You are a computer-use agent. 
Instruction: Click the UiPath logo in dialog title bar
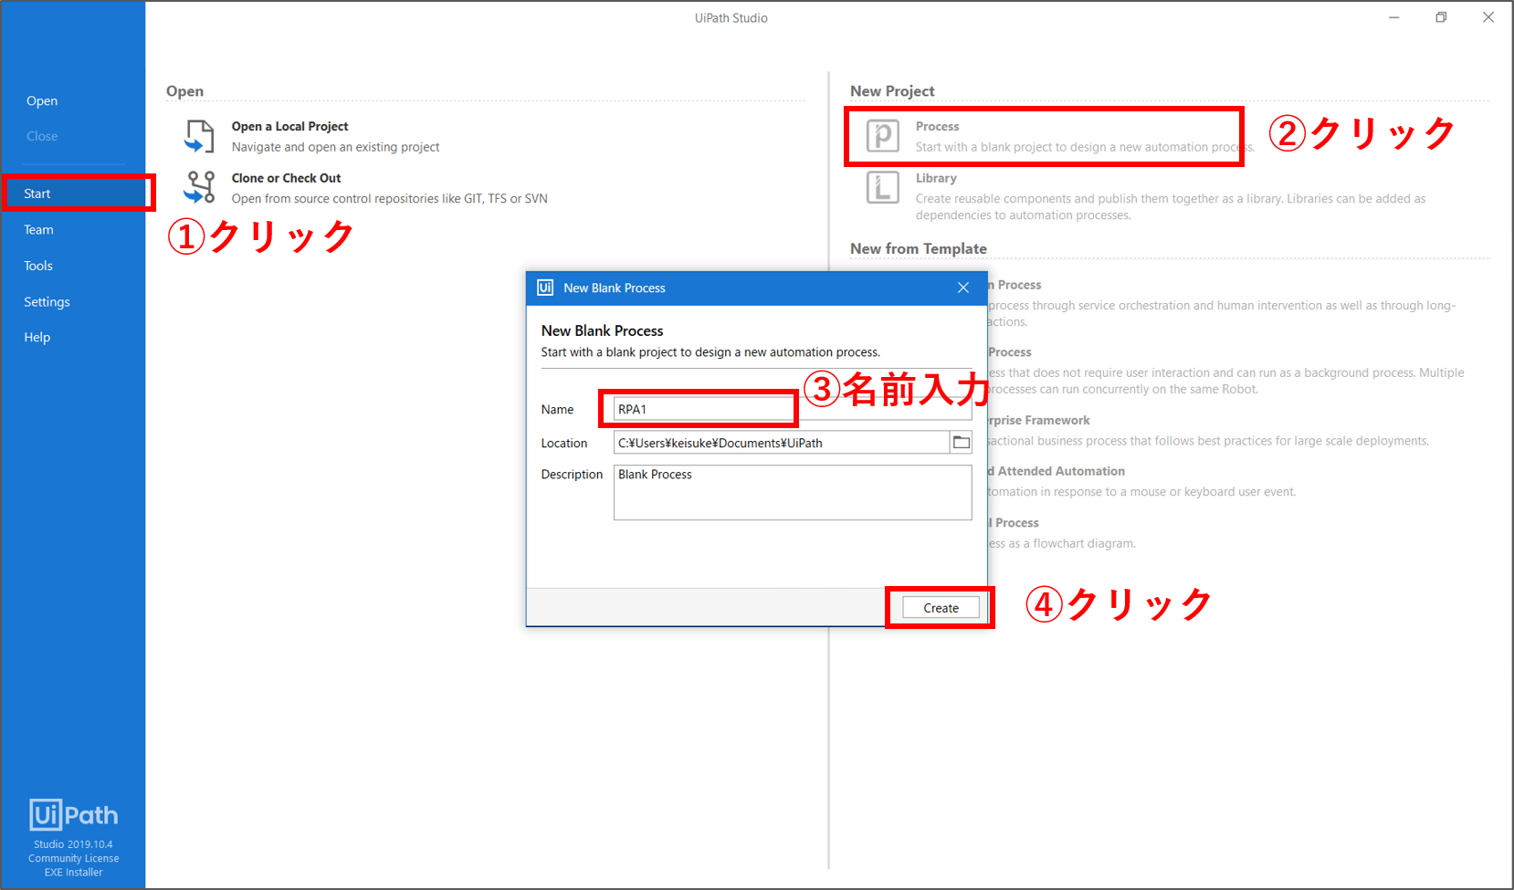545,288
